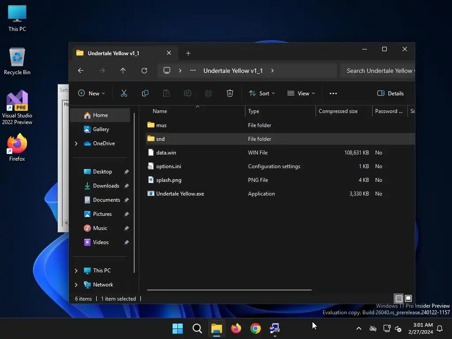Screen dimensions: 452x339
Task: Show hidden system tray icons
Action: pos(359,328)
